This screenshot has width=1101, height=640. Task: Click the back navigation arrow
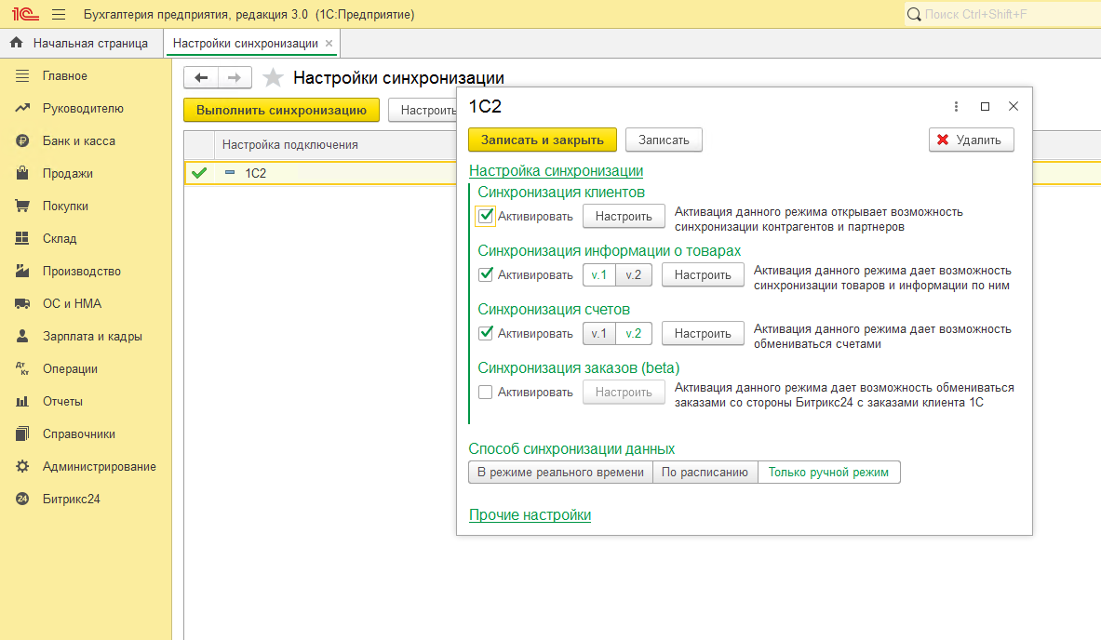tap(201, 78)
